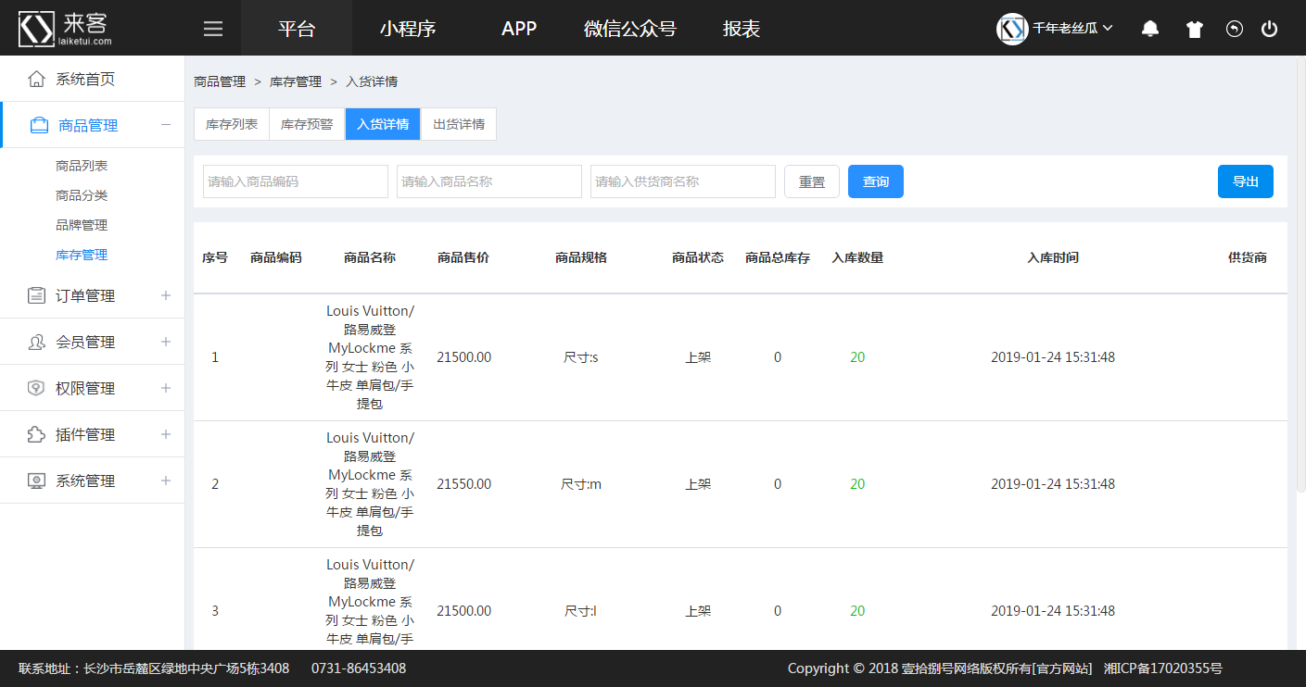1306x687 pixels.
Task: Toggle the hamburger sidebar menu icon
Action: (213, 29)
